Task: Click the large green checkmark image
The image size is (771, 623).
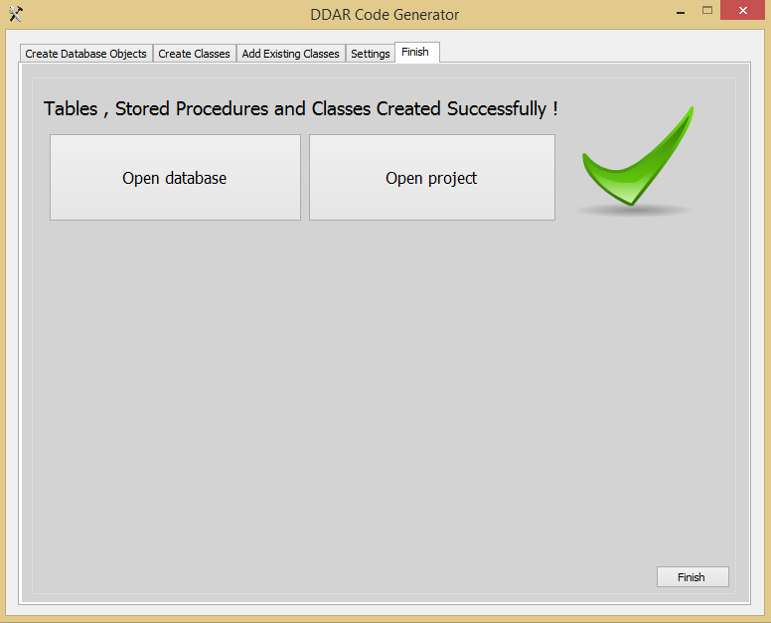Action: [636, 159]
